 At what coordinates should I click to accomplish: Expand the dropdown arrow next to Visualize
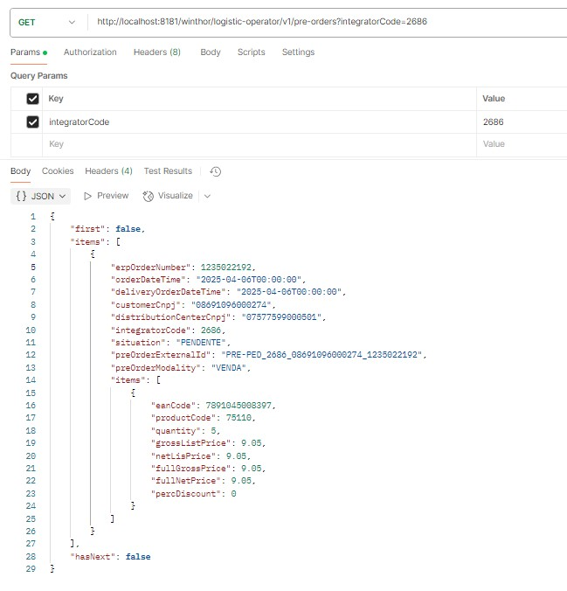coord(207,196)
